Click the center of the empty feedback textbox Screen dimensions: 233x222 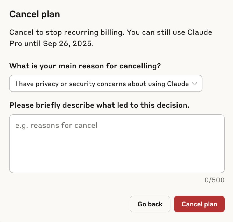coord(117,143)
